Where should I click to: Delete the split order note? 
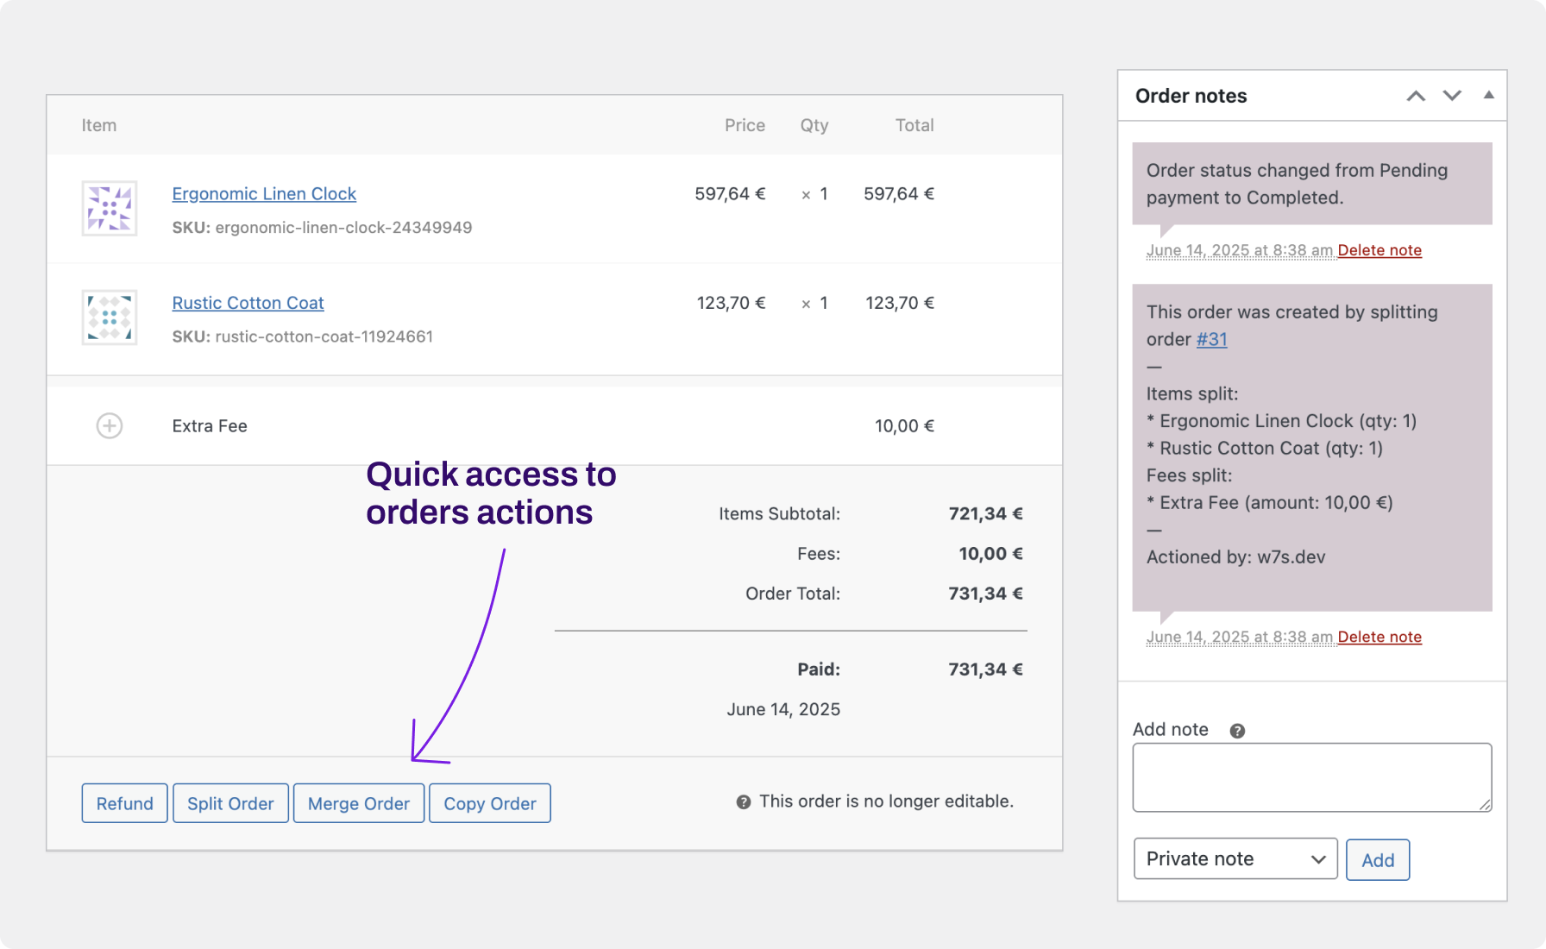point(1379,637)
